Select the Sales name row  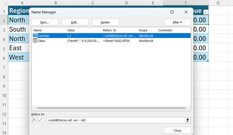click(111, 41)
